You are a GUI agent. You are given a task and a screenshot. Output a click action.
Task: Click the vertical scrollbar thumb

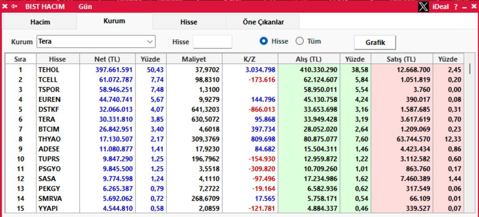click(470, 69)
